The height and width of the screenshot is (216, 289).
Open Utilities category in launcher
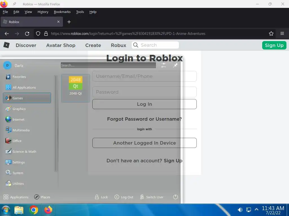pos(27,183)
